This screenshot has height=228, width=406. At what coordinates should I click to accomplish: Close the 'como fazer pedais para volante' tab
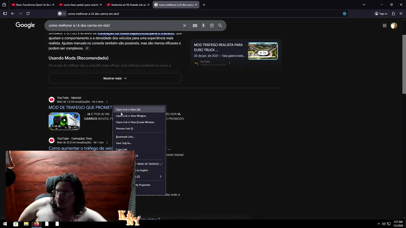click(x=101, y=5)
